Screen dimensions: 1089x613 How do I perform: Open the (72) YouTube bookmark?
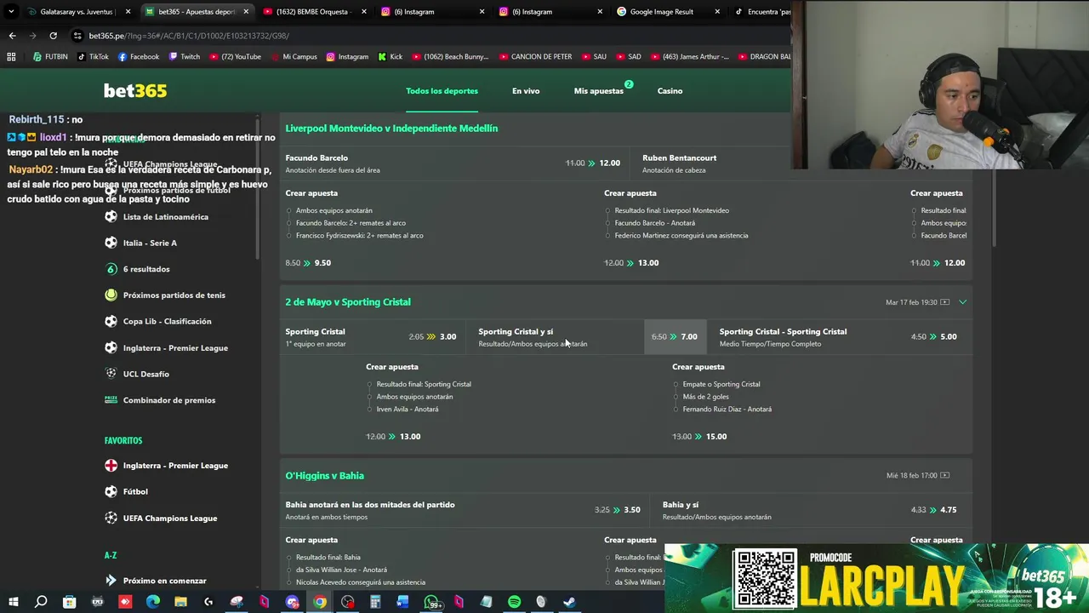click(x=235, y=57)
